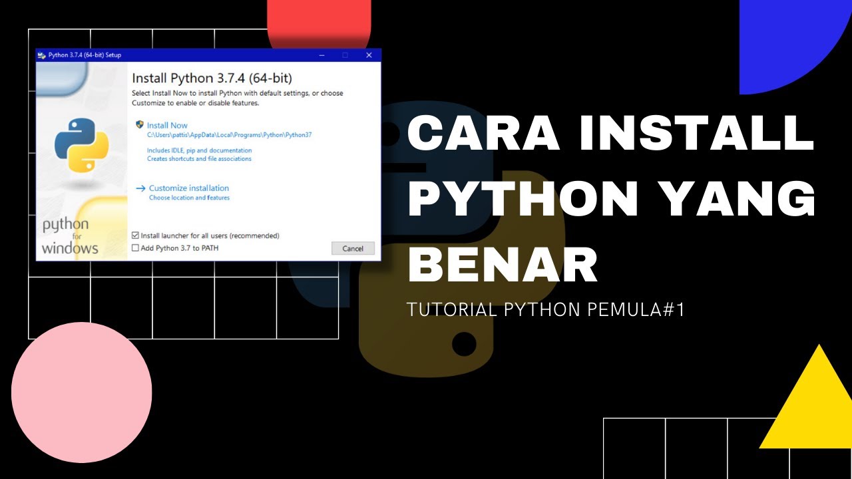
Task: Click 'Includes IDLE, pip and documentation' text
Action: click(x=200, y=151)
